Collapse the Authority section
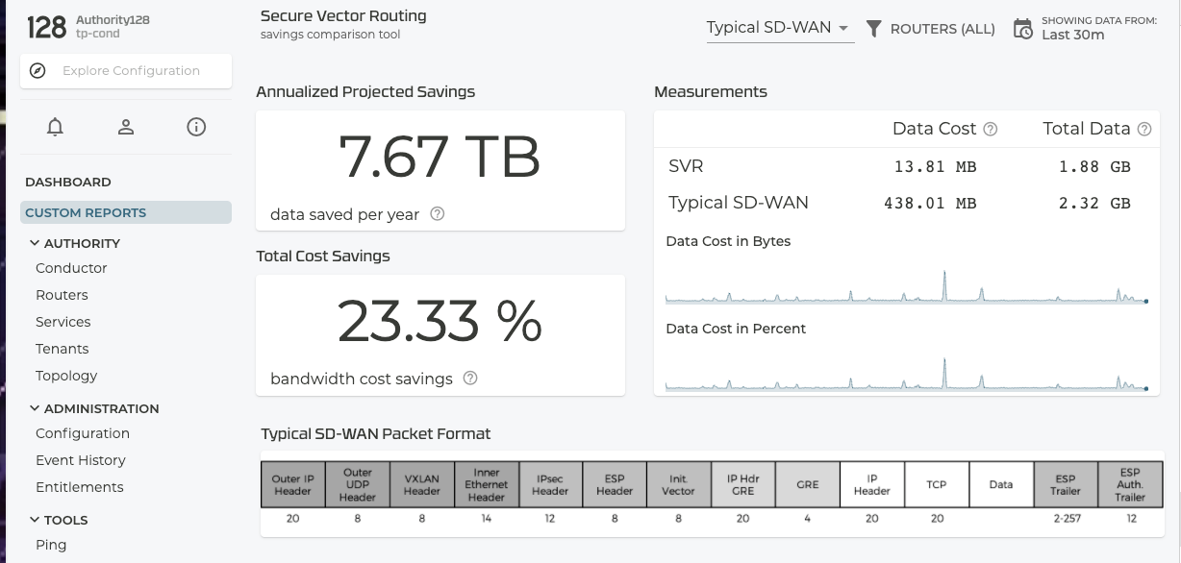The height and width of the screenshot is (563, 1181). click(x=35, y=244)
